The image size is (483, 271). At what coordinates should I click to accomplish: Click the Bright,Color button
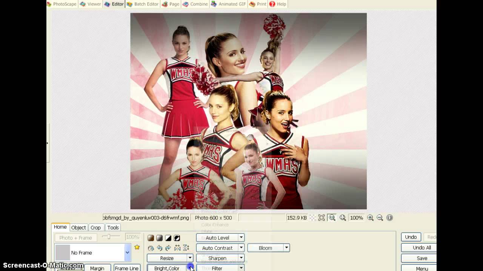pyautogui.click(x=167, y=268)
